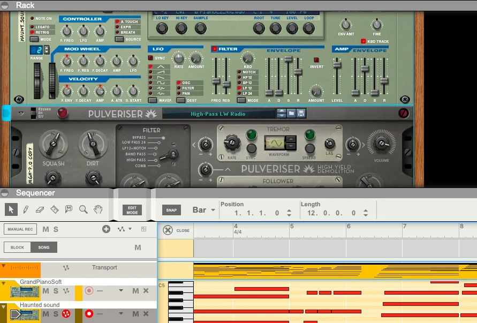Viewport: 477px width, 323px height.
Task: Click the Pulveriser Squash knob
Action: (54, 144)
